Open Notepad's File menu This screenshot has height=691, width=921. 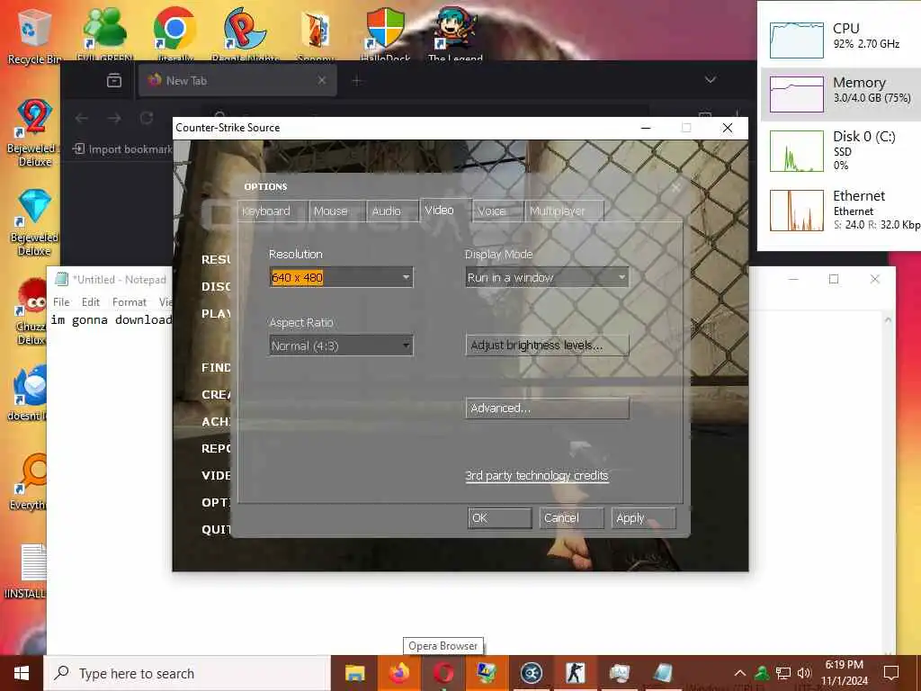click(x=61, y=302)
